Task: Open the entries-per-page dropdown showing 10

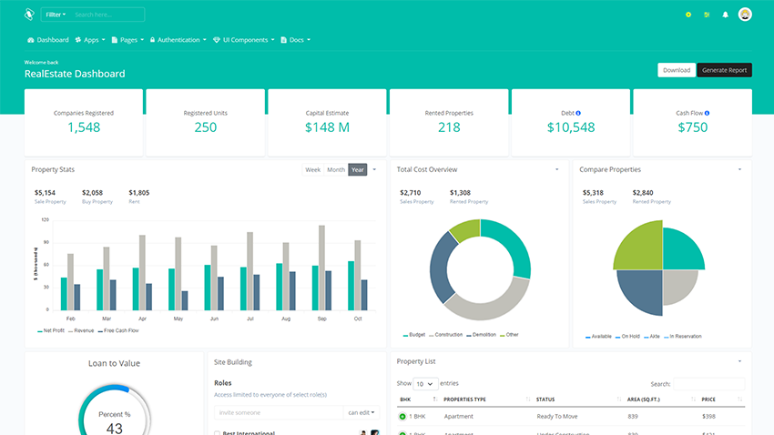Action: click(425, 384)
